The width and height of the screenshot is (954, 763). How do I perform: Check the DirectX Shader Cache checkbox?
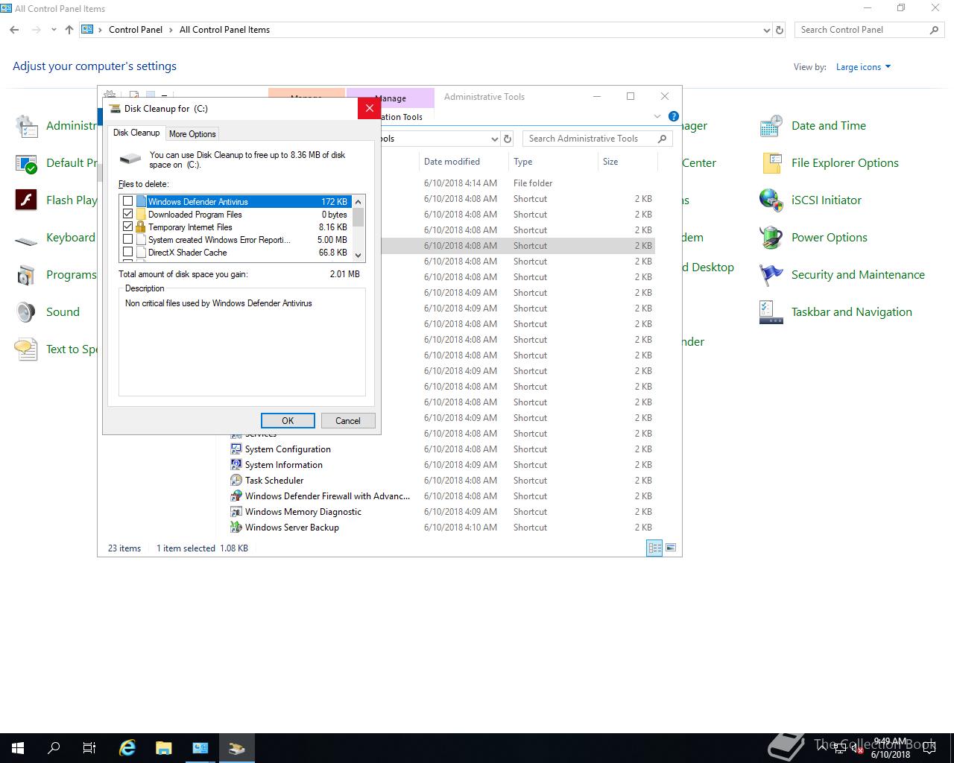pyautogui.click(x=127, y=252)
